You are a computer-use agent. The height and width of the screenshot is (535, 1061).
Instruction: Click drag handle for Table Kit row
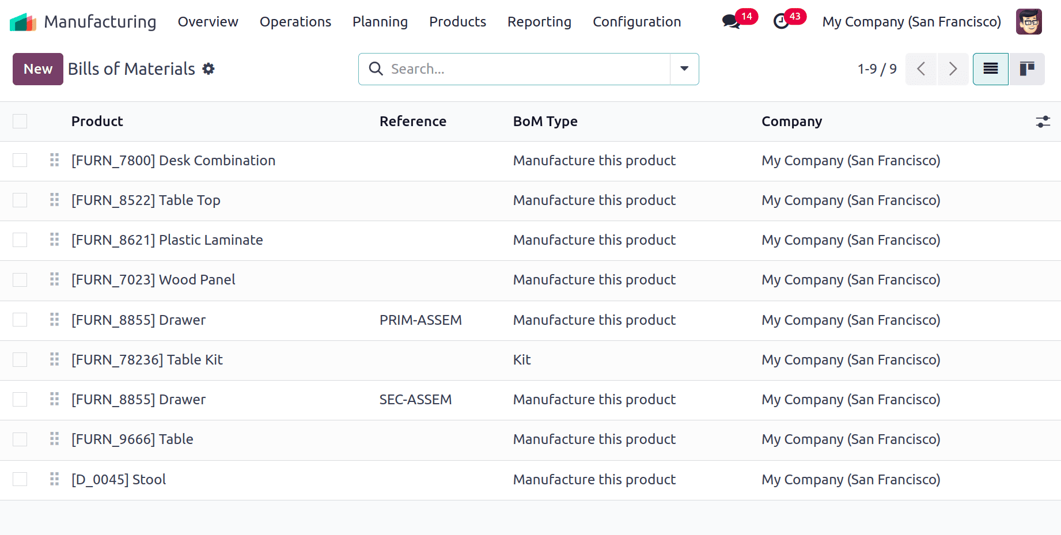tap(55, 359)
